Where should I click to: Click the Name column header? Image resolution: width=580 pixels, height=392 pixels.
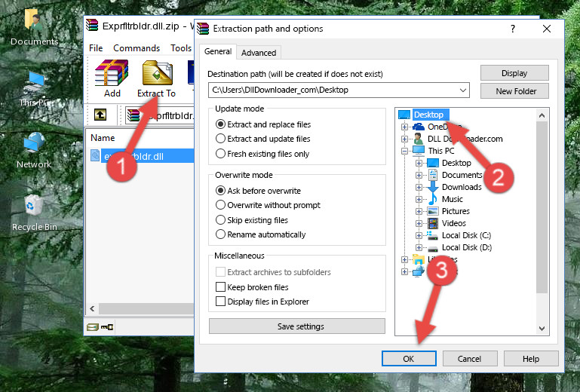103,138
